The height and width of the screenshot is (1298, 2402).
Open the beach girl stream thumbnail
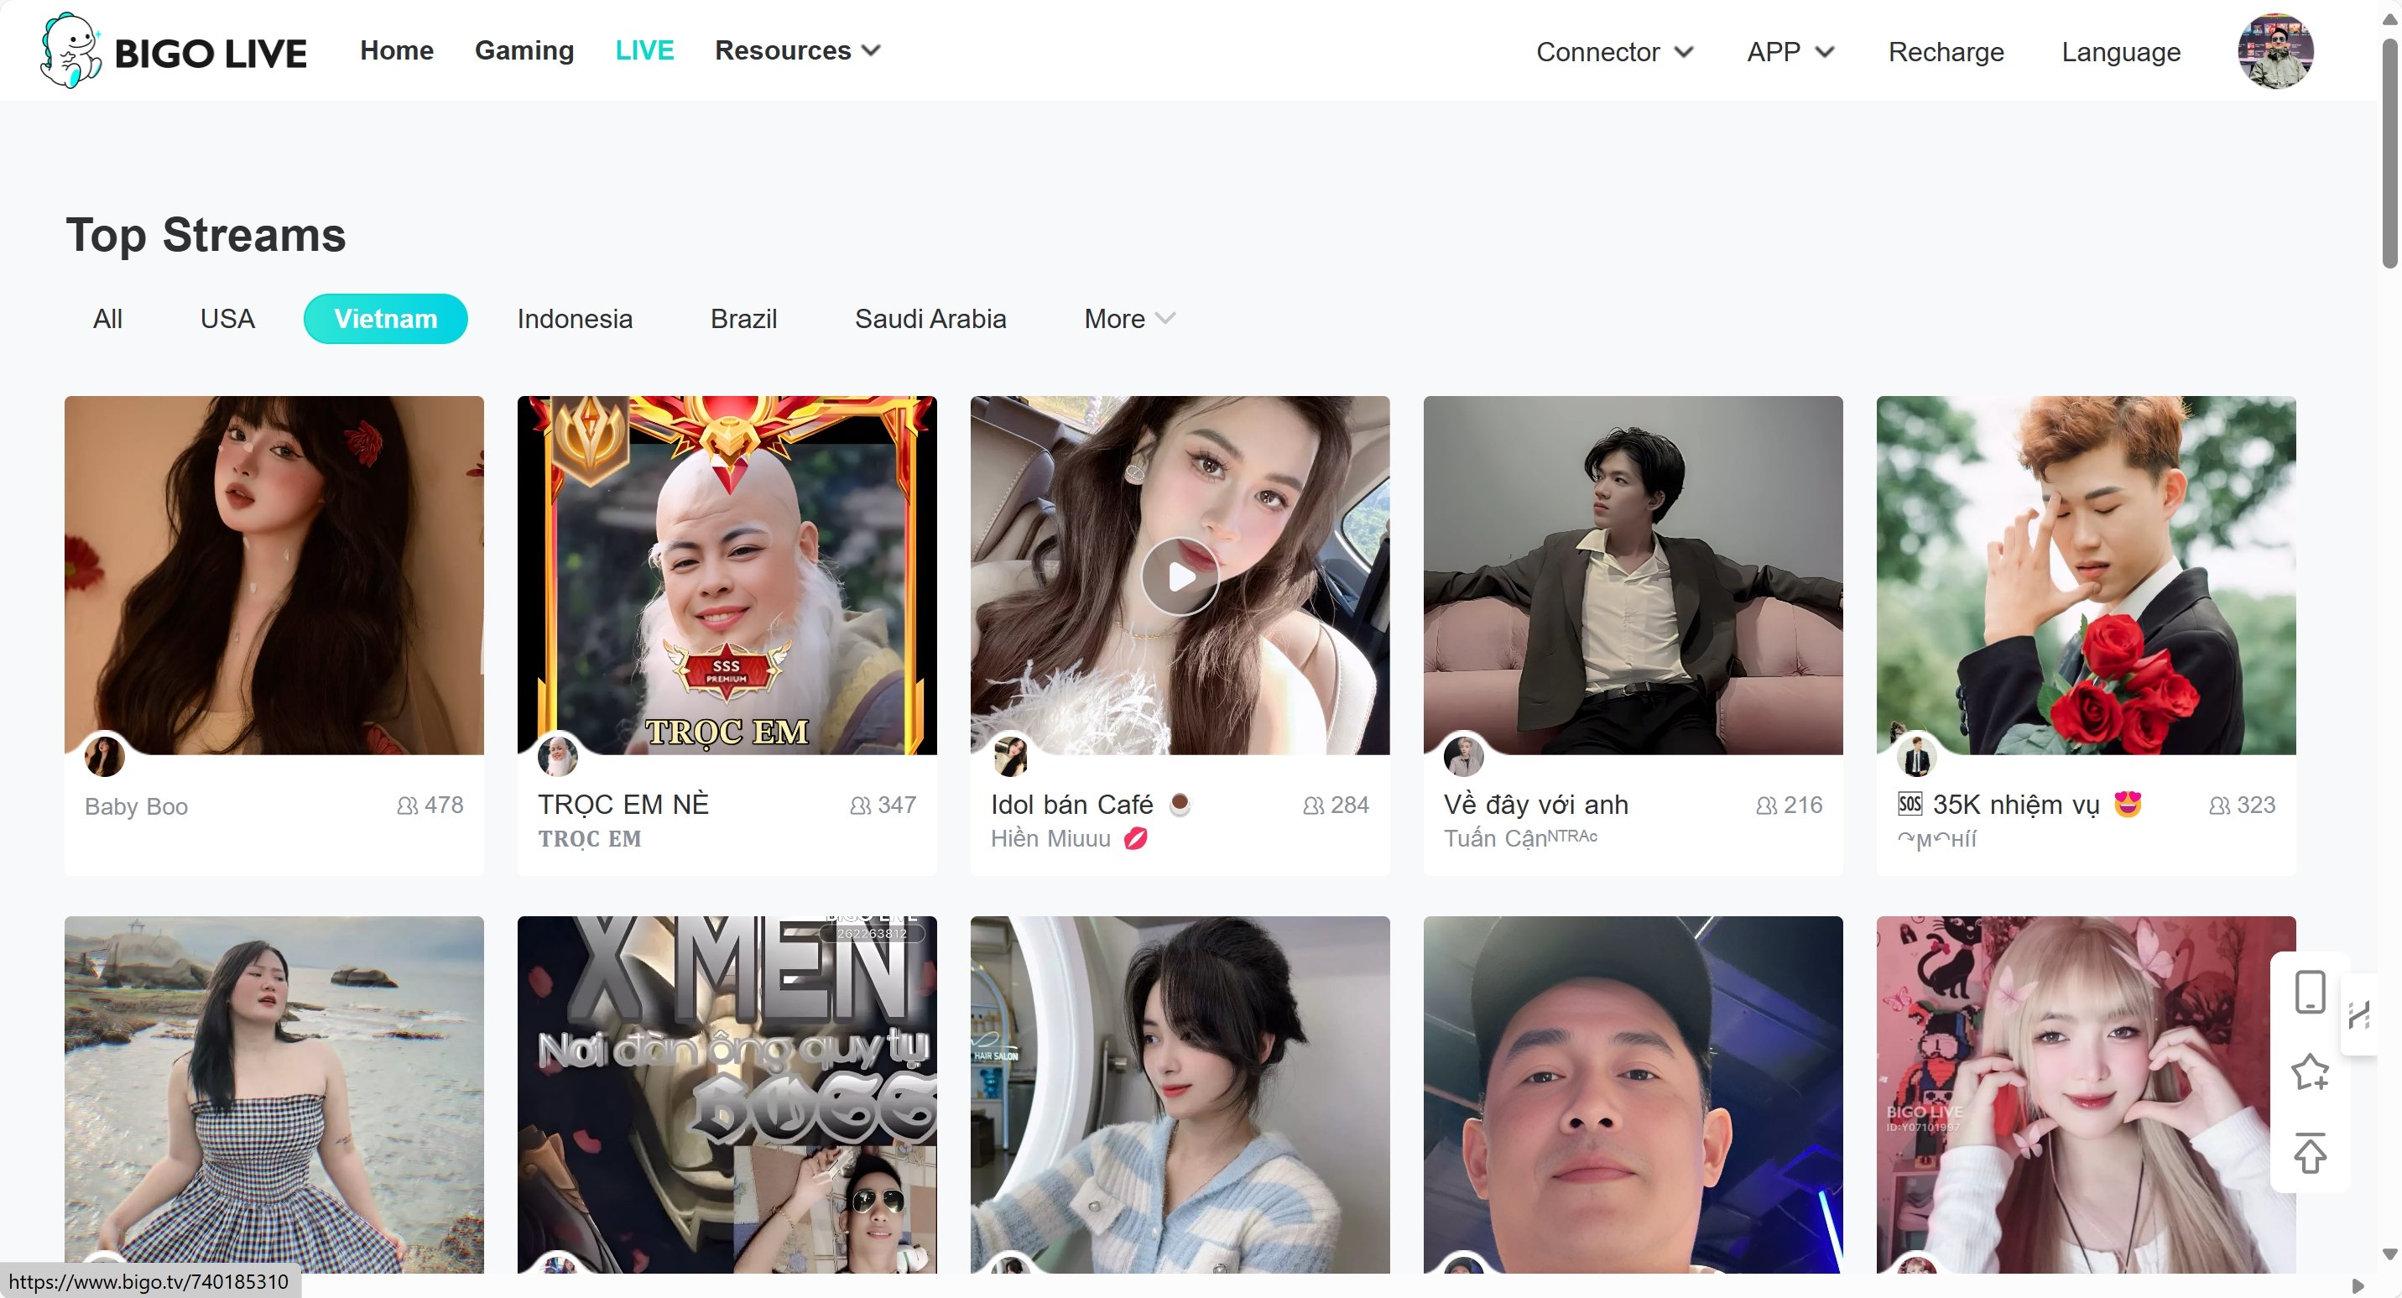[274, 1095]
